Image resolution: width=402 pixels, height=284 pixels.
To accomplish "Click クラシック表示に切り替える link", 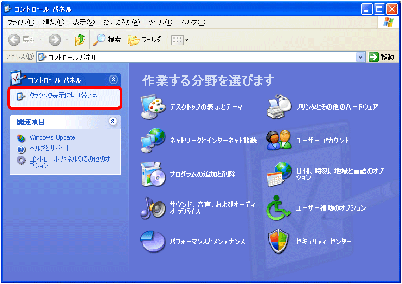I will coord(64,96).
